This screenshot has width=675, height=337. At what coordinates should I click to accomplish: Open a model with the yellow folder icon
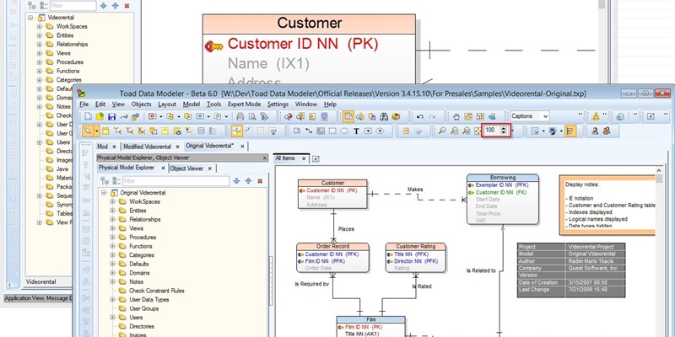tap(100, 116)
